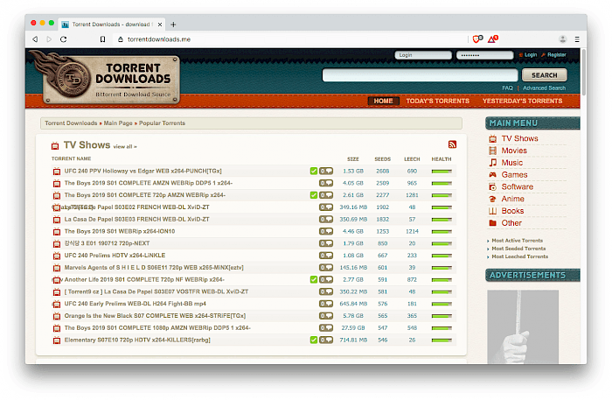
Task: Open UFC 240 Early Prelims WEB-DL torrent
Action: pos(135,304)
